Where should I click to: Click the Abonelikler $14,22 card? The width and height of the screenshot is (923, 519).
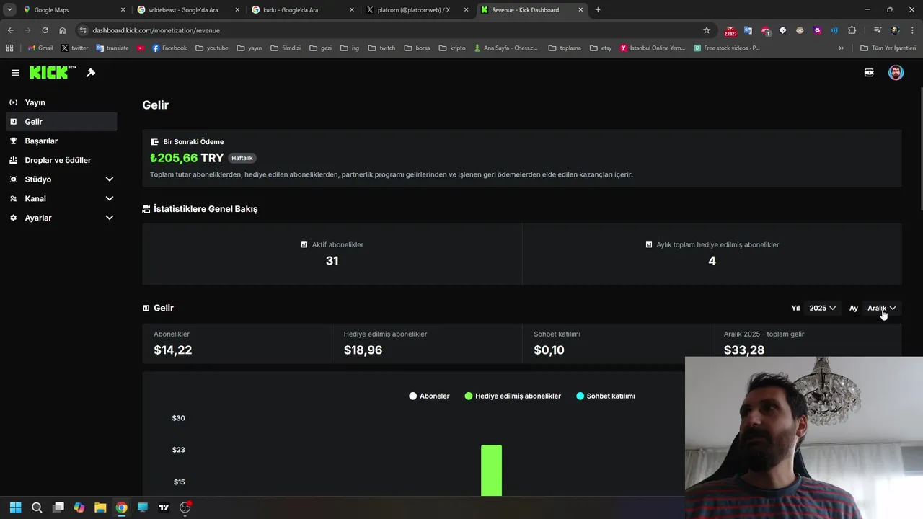click(x=237, y=343)
